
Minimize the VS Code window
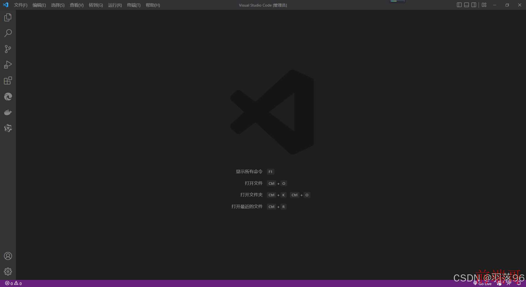tap(494, 5)
